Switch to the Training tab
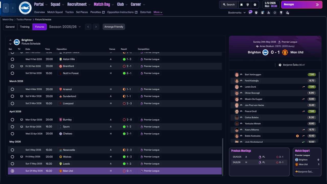Screen dimensions: 327x184 point(25,27)
